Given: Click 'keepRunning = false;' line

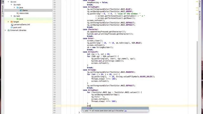Looking at the screenshot, I should click(97, 3).
